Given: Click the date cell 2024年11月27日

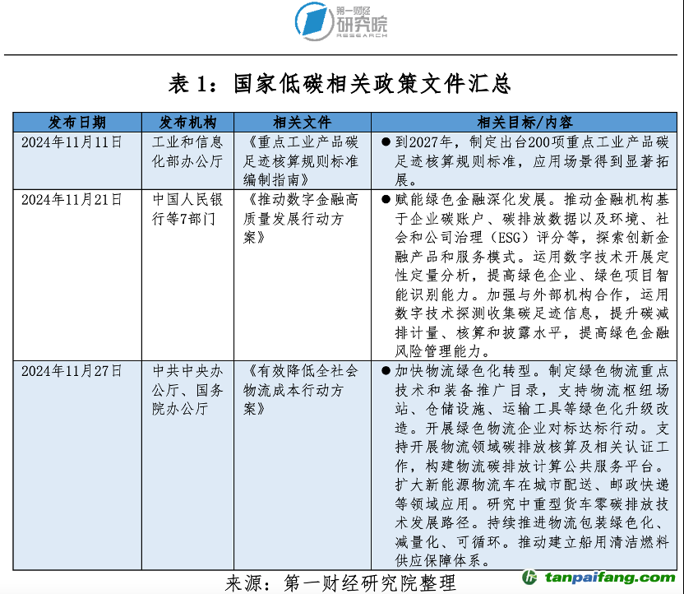Looking at the screenshot, I should coord(72,371).
